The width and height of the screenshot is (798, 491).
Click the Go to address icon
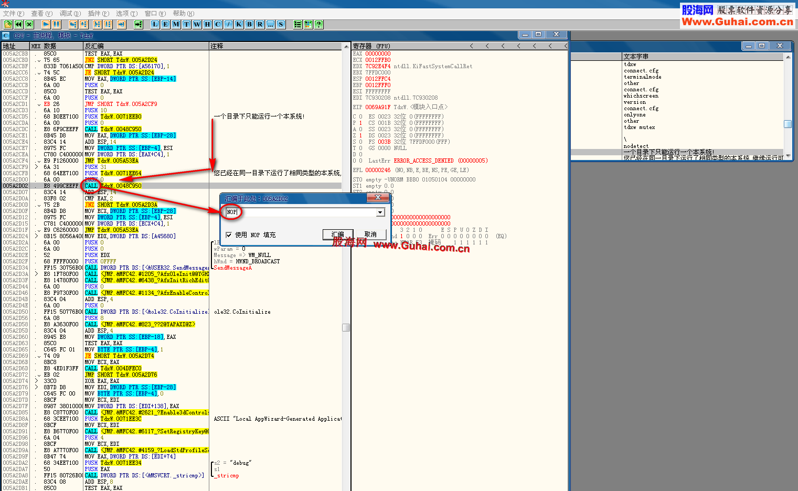point(138,24)
